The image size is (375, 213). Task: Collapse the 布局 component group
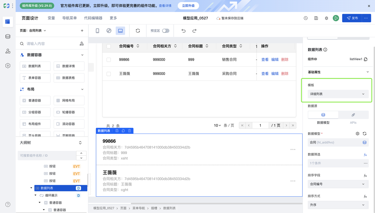82,89
